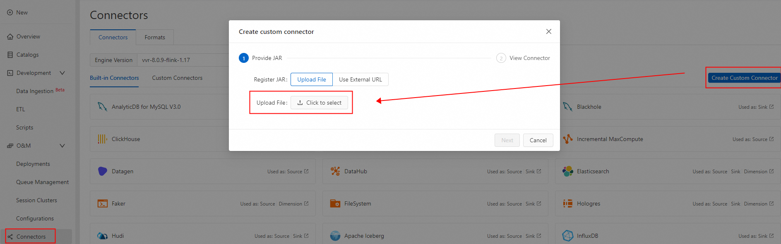Click the Connectors share icon in sidebar

click(10, 237)
